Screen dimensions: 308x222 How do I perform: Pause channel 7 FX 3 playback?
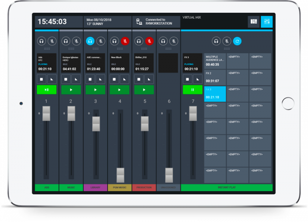pyautogui.click(x=193, y=90)
